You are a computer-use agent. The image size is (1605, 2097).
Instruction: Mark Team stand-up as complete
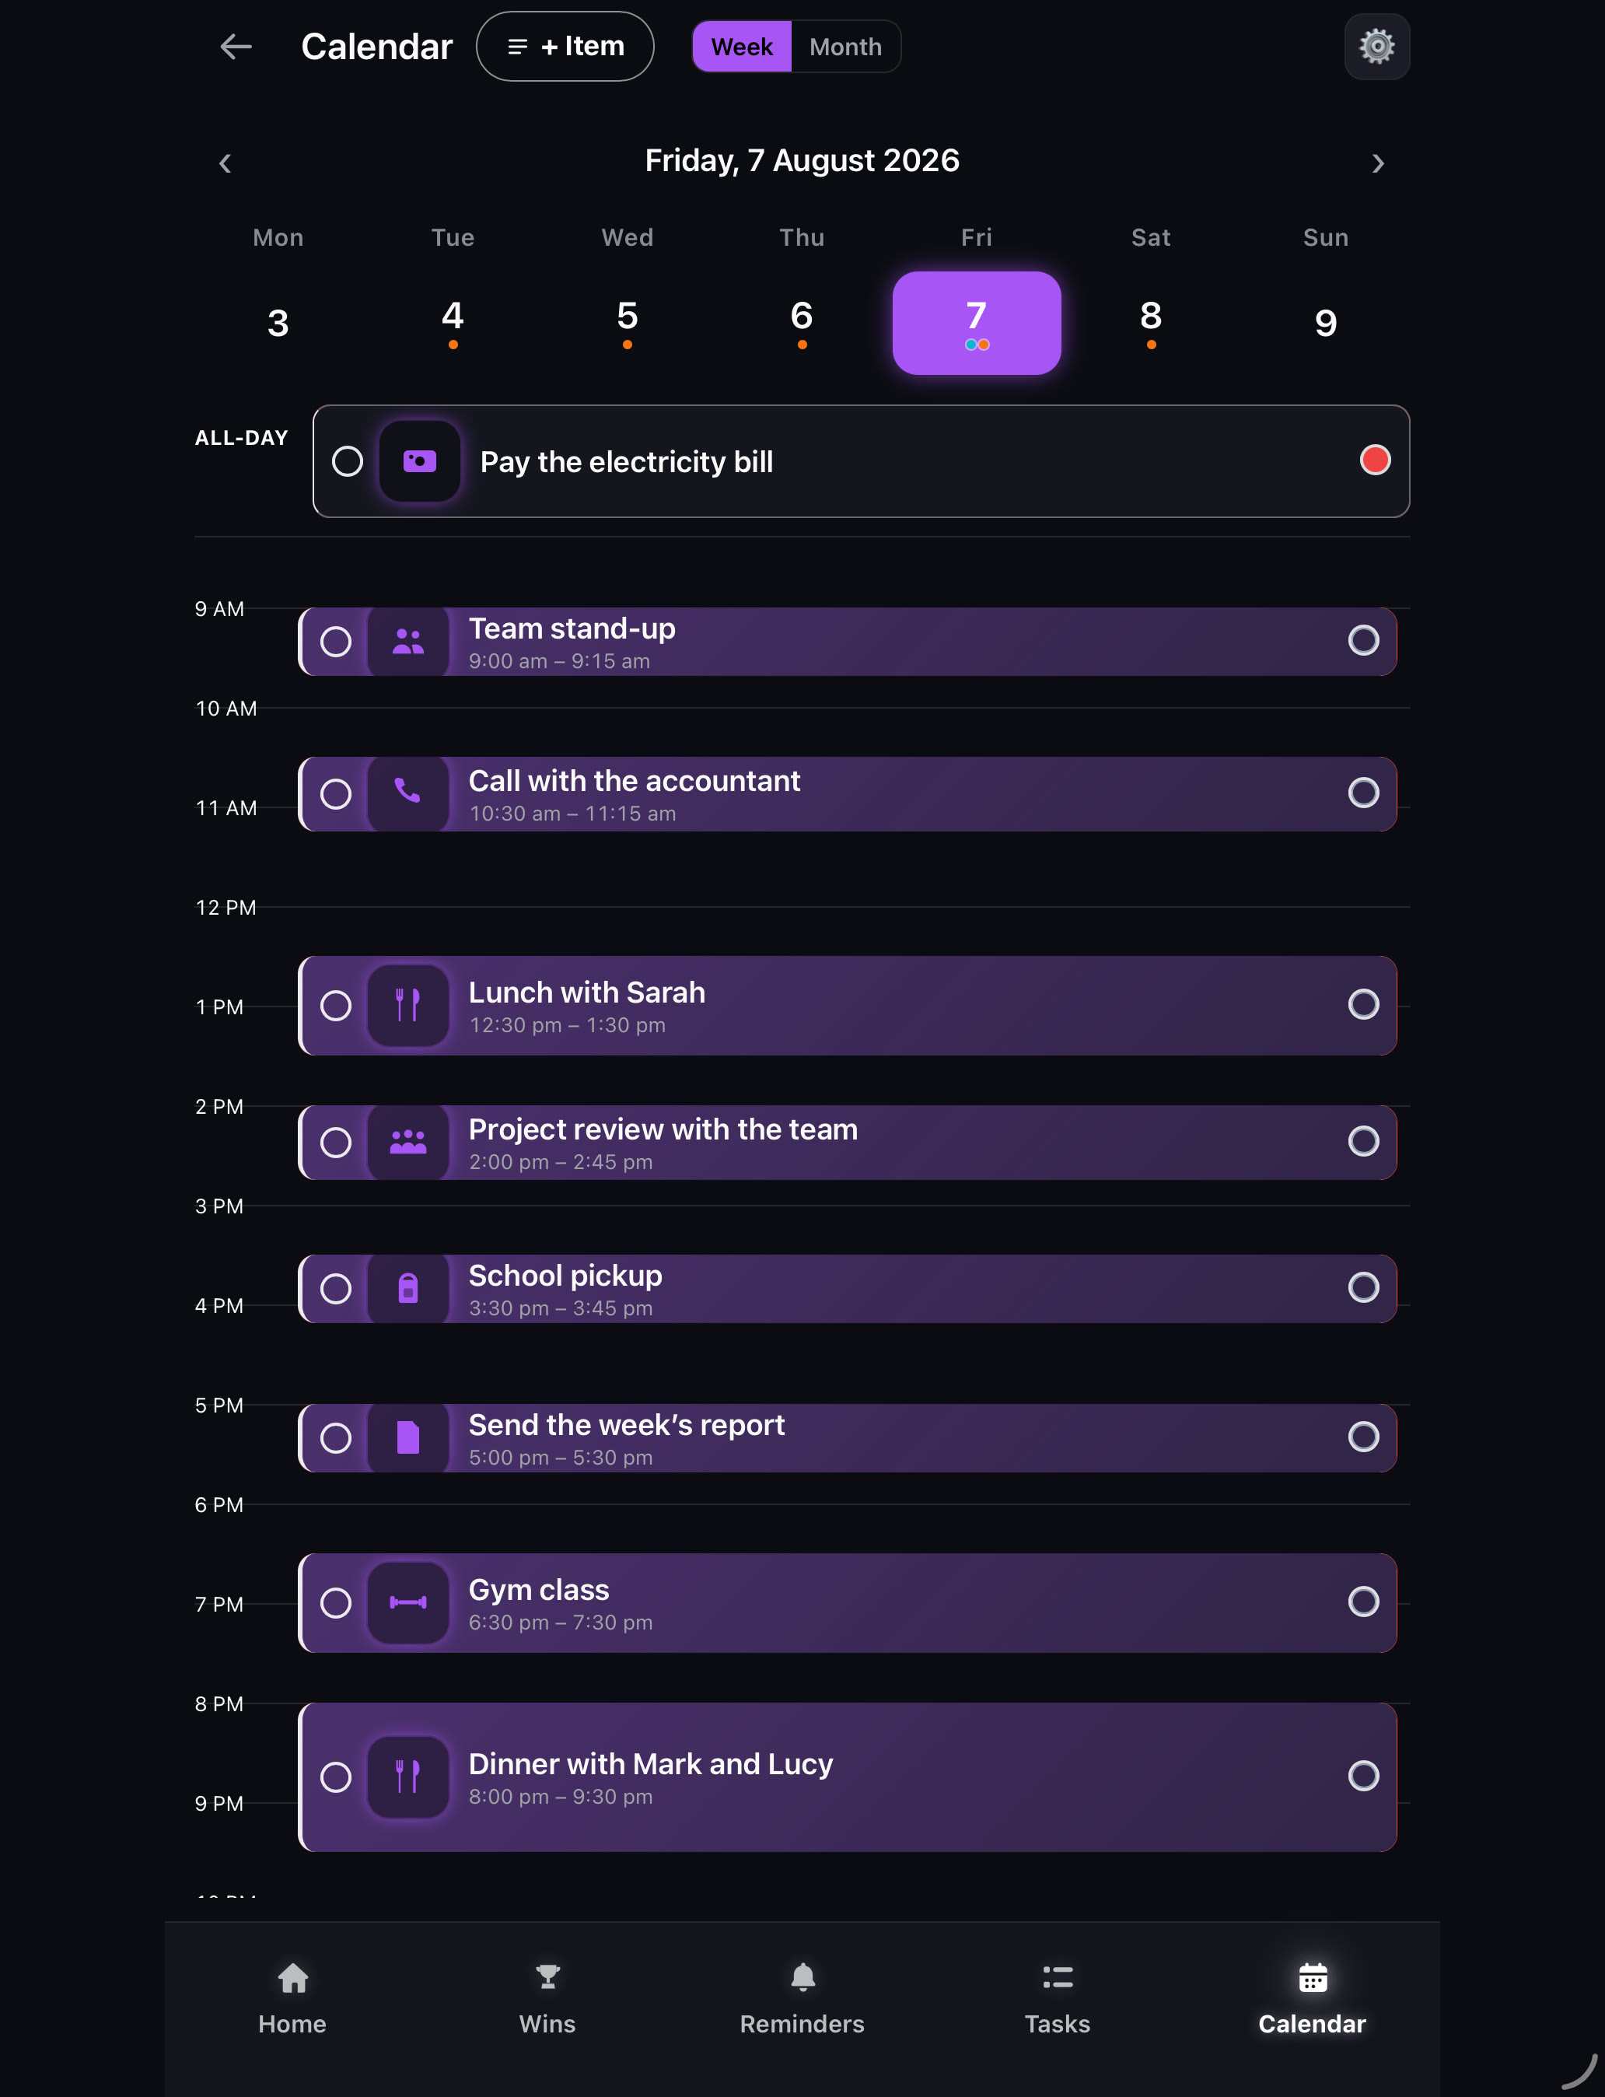(335, 641)
